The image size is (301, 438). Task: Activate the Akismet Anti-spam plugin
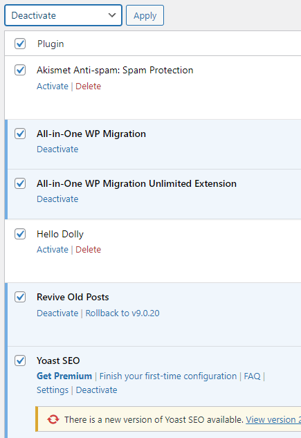(53, 86)
